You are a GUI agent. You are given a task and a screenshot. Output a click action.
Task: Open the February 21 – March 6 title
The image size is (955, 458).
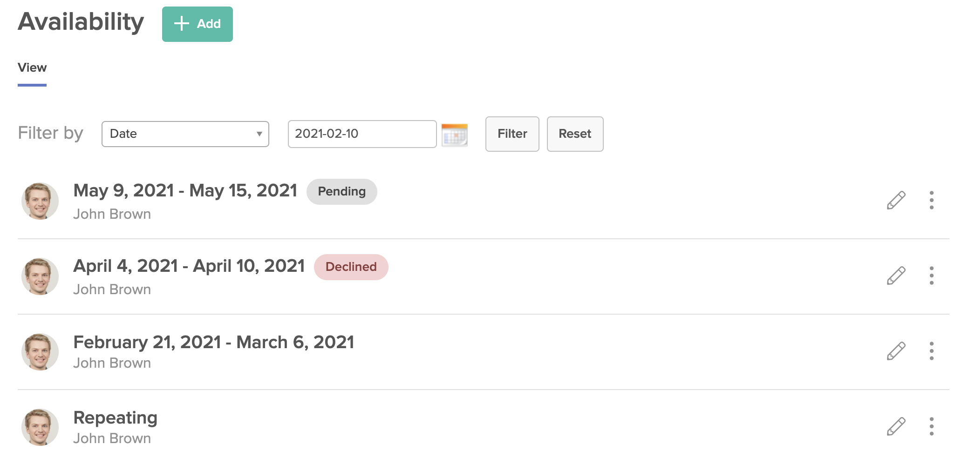[214, 343]
